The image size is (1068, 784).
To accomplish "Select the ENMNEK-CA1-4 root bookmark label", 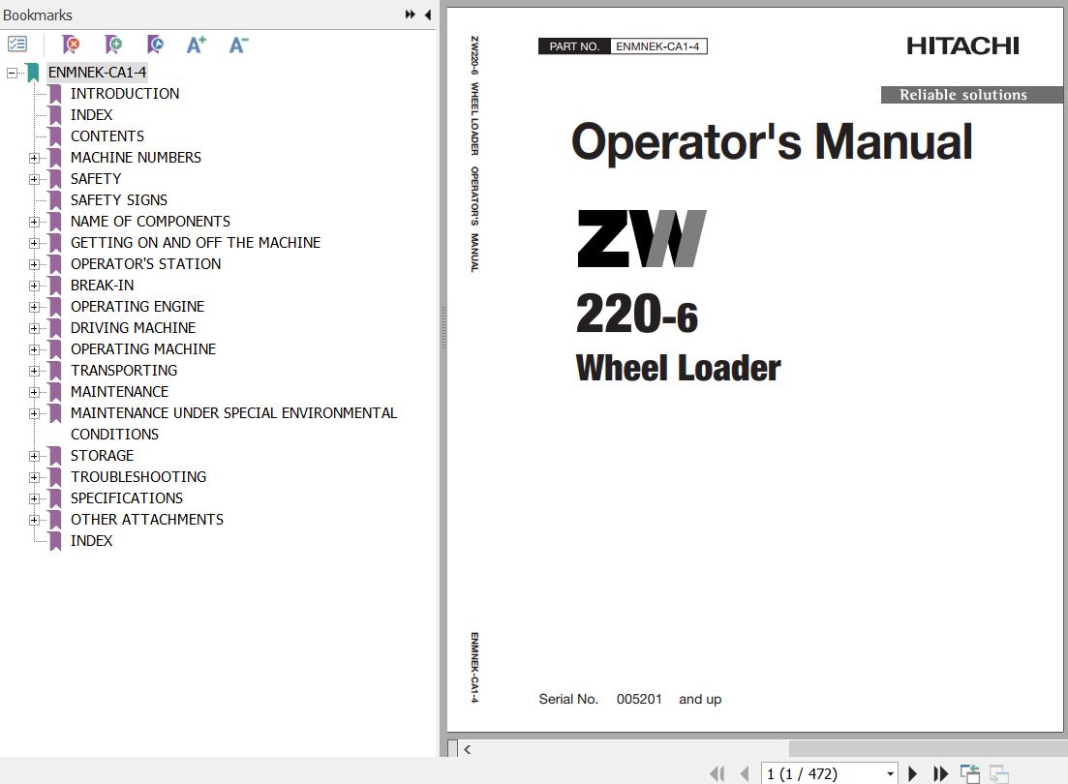I will point(97,73).
